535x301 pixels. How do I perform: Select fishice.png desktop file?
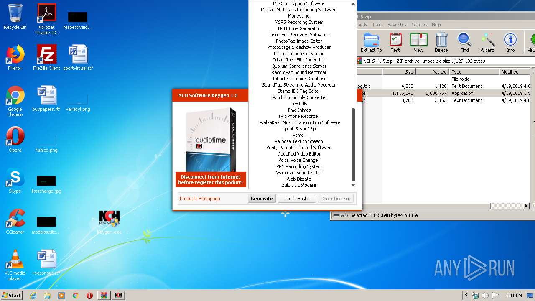(x=46, y=144)
